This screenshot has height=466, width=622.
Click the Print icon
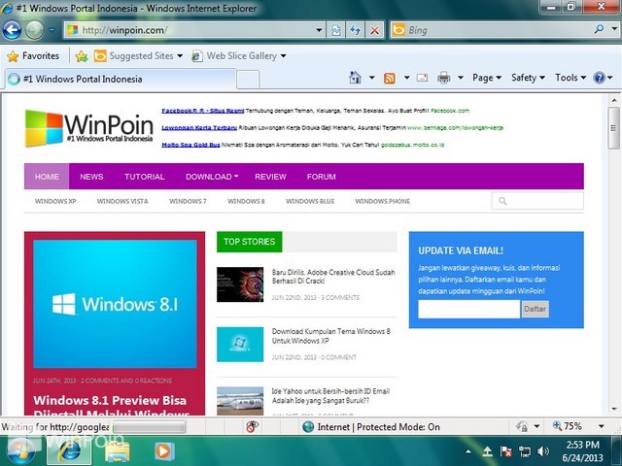click(444, 78)
